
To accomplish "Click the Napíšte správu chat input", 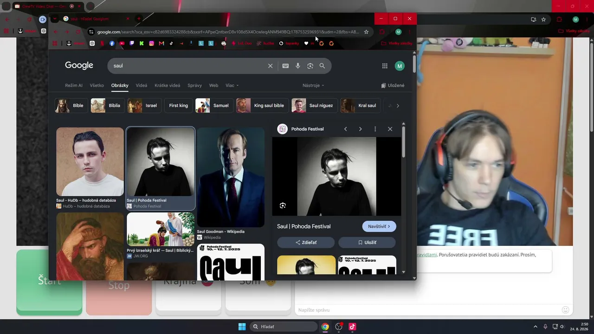I will 427,310.
